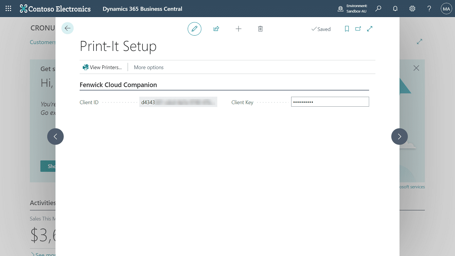Open the app launcher waffle menu
The height and width of the screenshot is (256, 455).
point(8,9)
